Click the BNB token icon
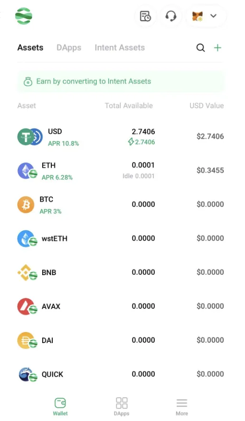This screenshot has width=245, height=421. pos(27,273)
